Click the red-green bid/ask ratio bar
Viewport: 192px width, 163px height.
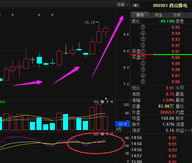(x=161, y=54)
